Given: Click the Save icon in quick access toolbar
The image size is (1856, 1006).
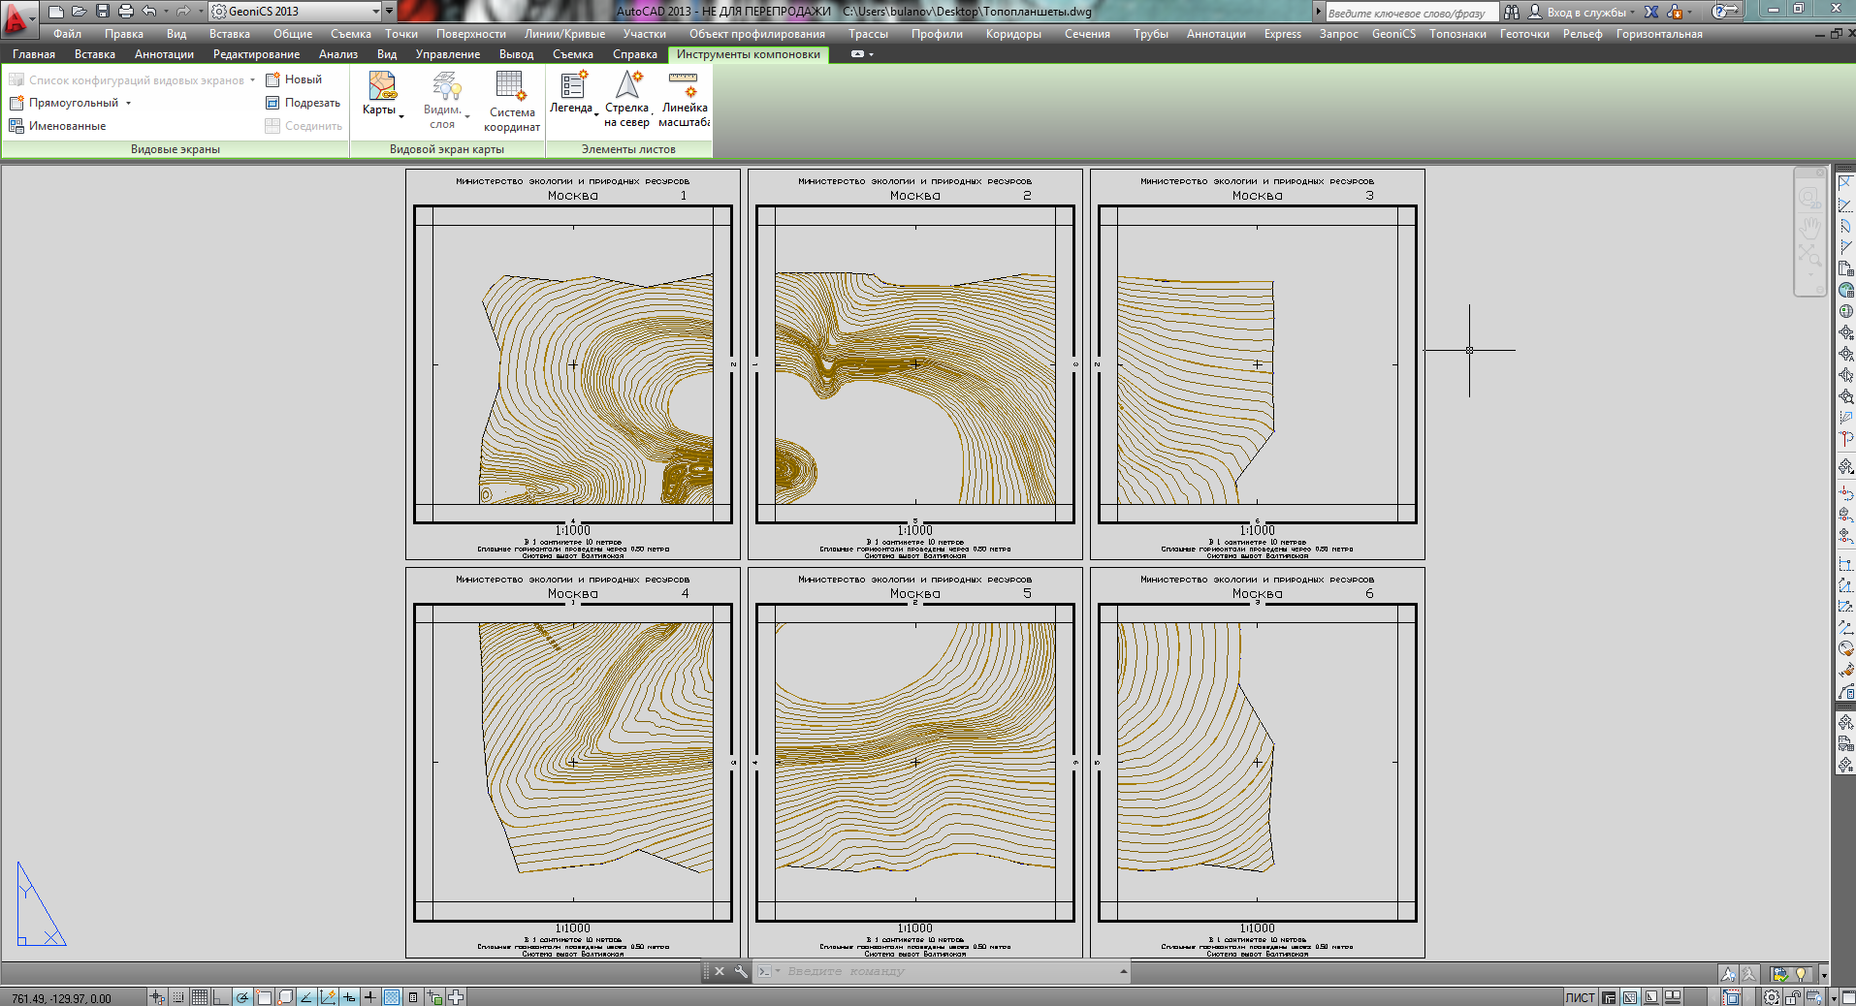Looking at the screenshot, I should pyautogui.click(x=103, y=12).
